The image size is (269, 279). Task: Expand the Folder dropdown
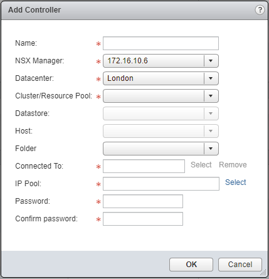[x=161, y=149]
